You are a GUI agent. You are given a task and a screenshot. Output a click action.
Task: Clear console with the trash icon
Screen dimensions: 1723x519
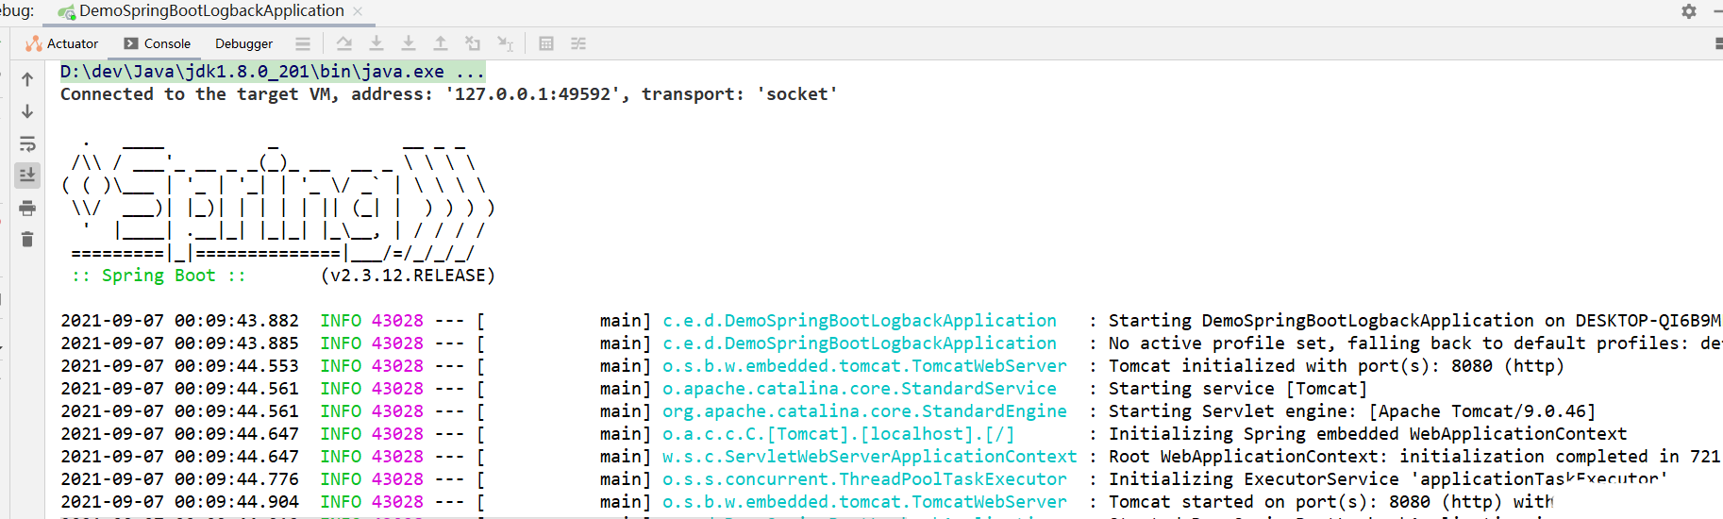tap(27, 240)
